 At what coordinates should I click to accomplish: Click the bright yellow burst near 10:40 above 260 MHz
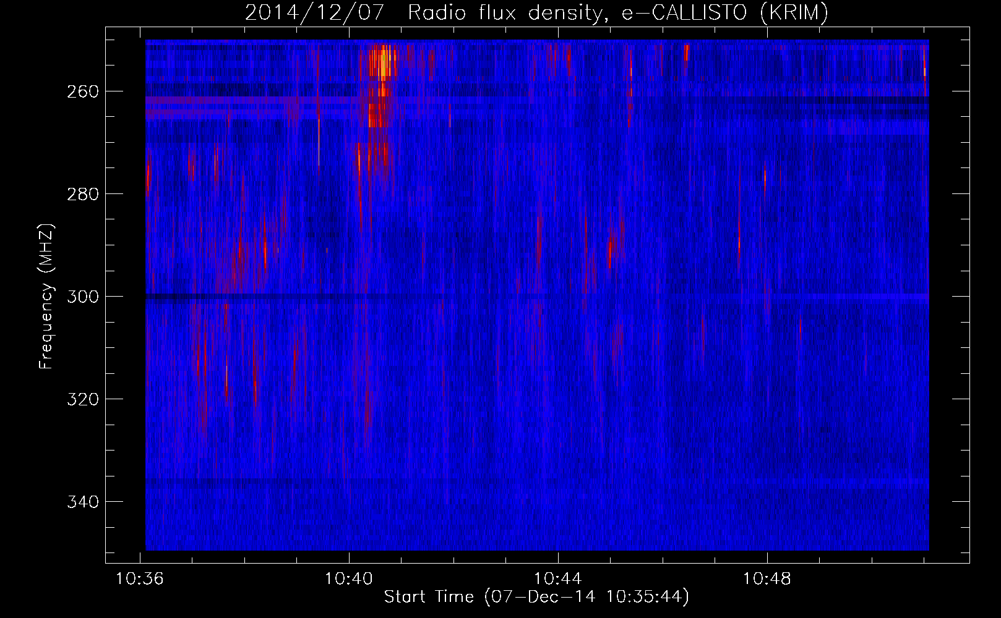click(x=384, y=63)
